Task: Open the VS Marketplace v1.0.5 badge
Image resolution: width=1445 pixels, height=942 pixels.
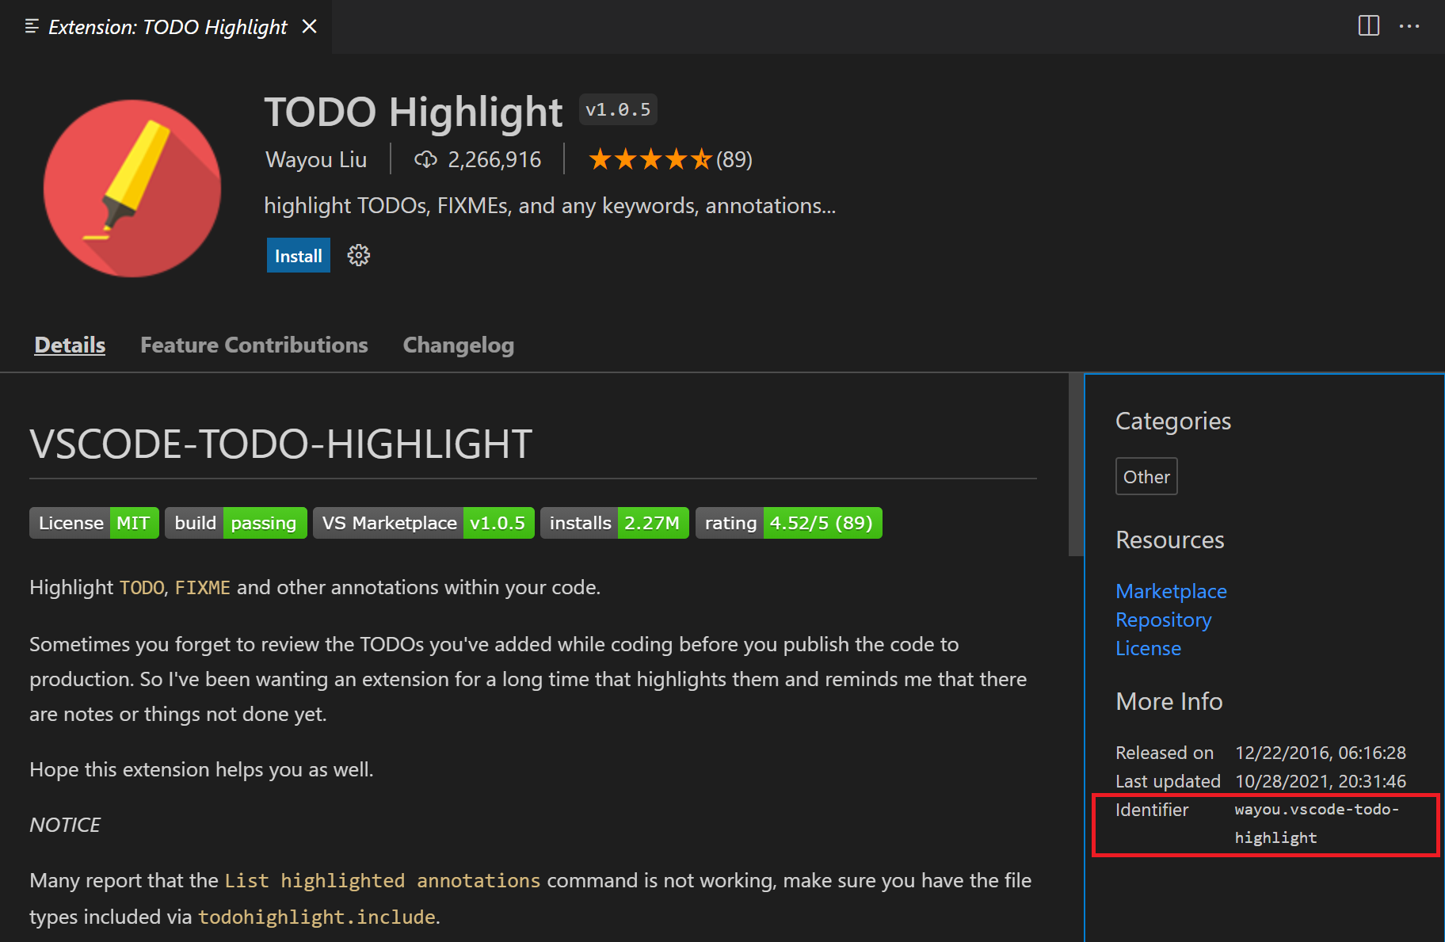Action: 423,522
